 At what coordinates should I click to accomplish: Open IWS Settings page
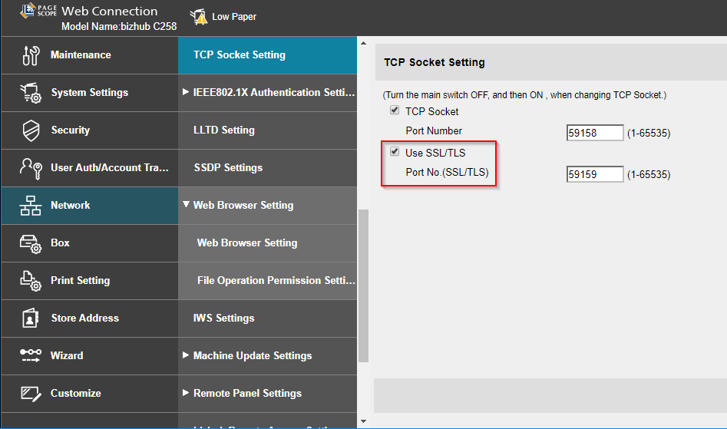(x=223, y=318)
